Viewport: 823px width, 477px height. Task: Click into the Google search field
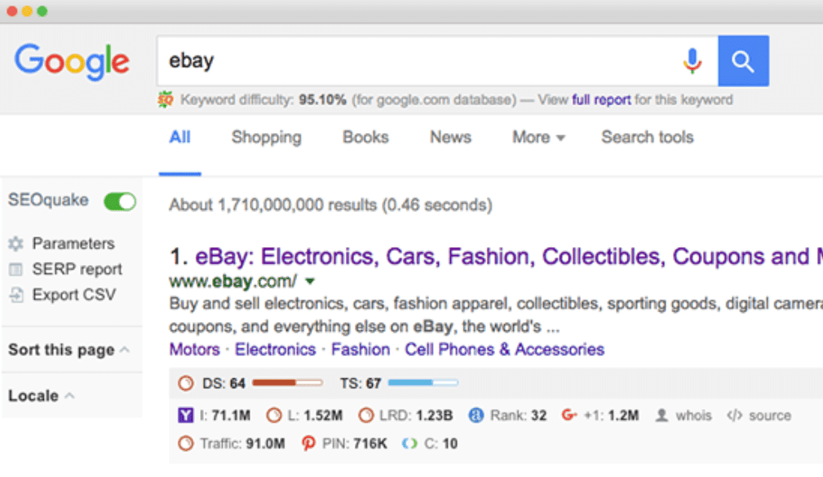click(416, 61)
